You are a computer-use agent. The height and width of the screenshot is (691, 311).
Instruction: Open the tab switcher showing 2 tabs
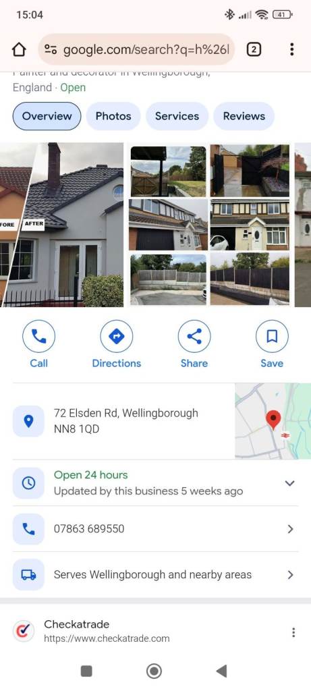[x=253, y=49]
